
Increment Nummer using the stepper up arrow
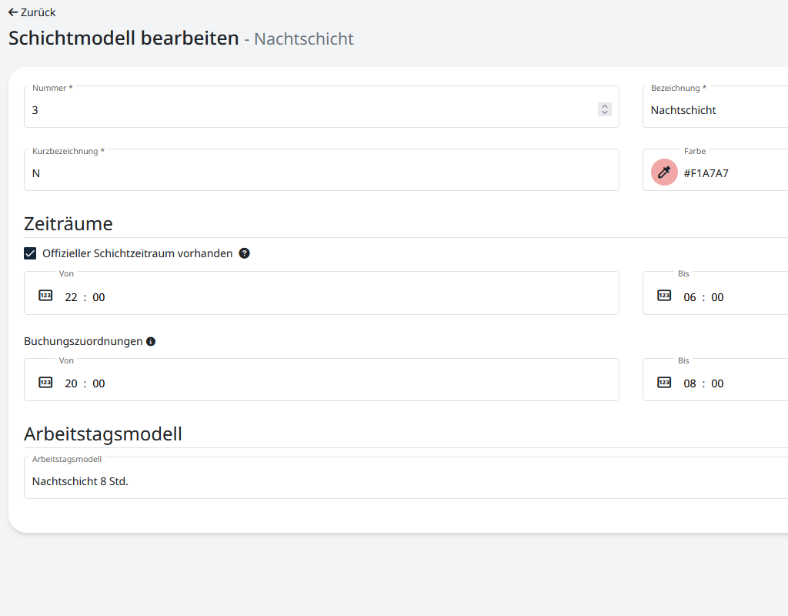[605, 105]
